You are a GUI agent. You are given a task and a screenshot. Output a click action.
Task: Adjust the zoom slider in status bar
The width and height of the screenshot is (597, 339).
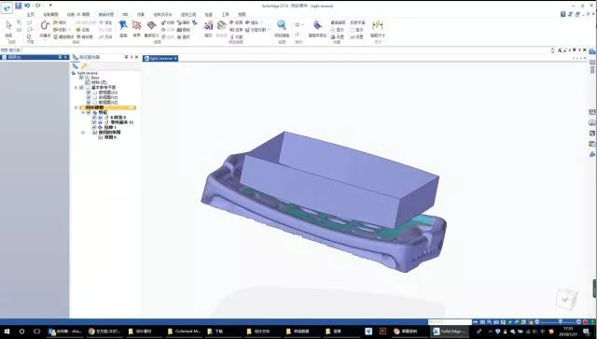560,322
